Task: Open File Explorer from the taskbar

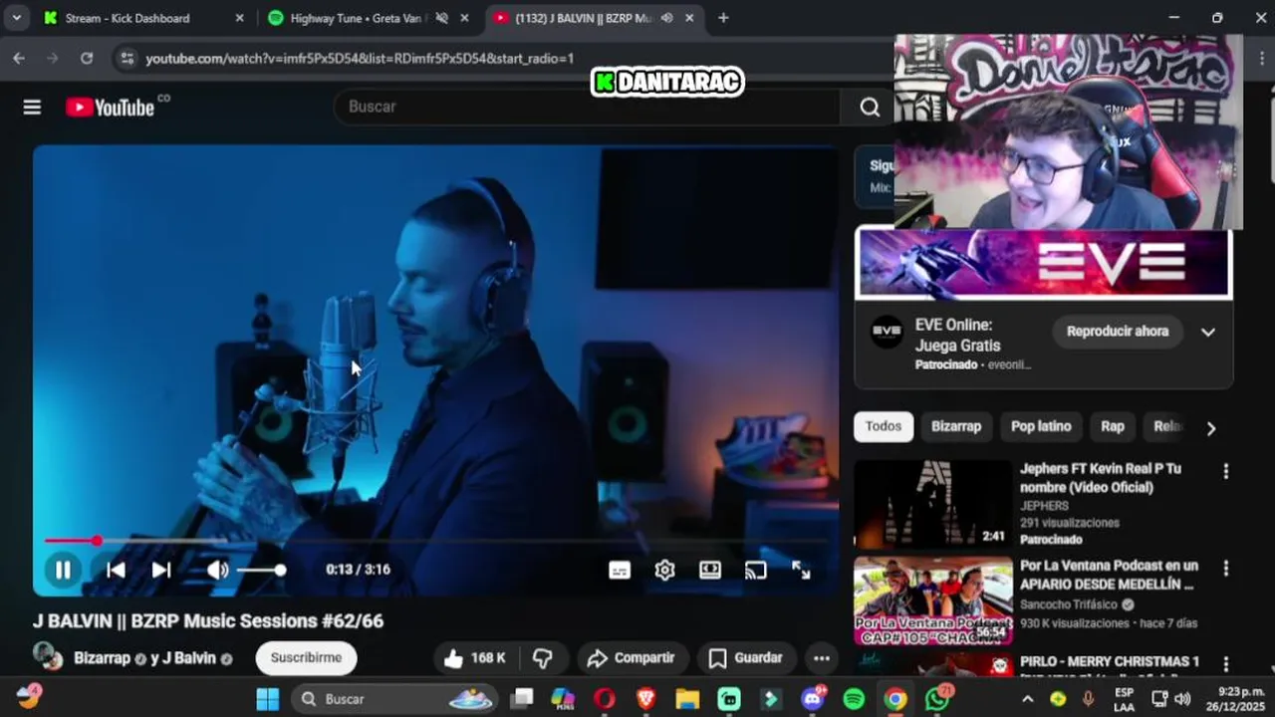Action: 687,699
